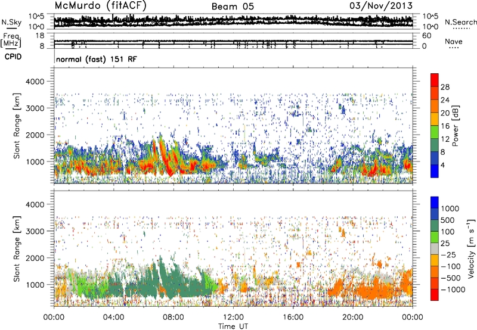477x330 pixels.
Task: Click the 20 label on Power colorbar
Action: 445,113
